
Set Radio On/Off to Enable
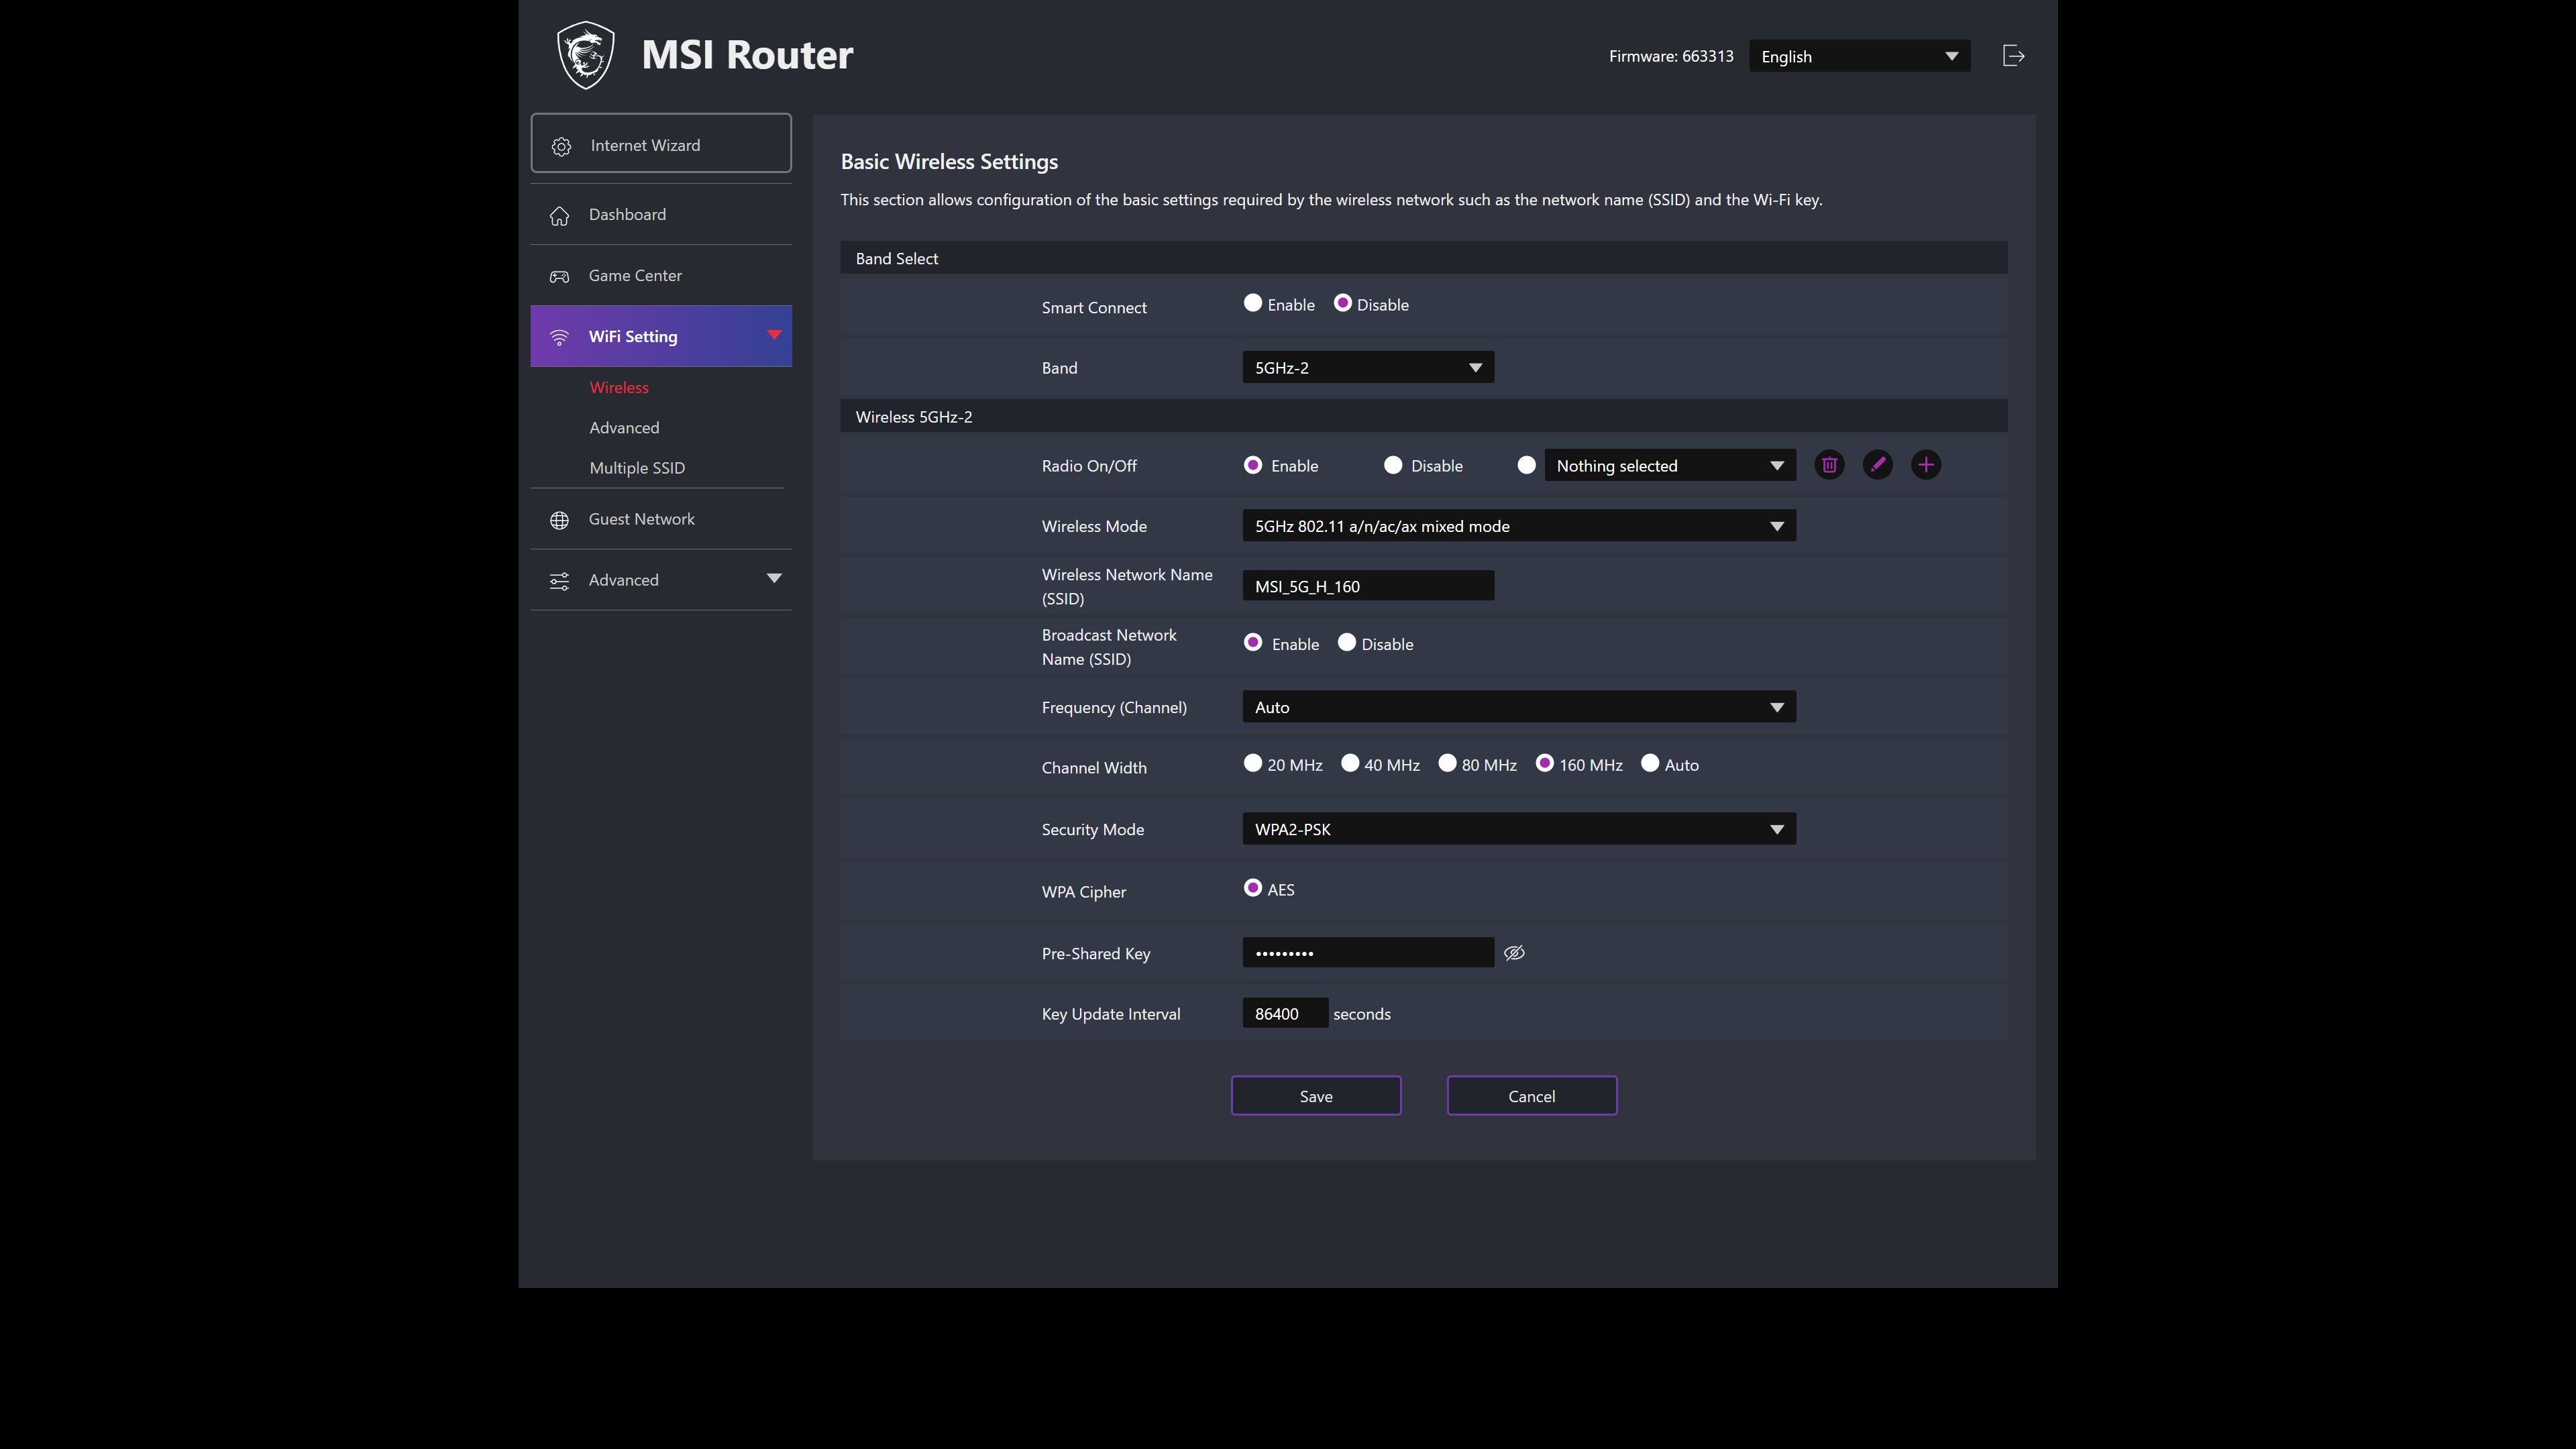pyautogui.click(x=1252, y=465)
